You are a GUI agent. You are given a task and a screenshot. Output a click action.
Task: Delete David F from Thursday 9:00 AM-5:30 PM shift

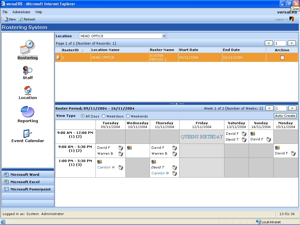[175, 148]
